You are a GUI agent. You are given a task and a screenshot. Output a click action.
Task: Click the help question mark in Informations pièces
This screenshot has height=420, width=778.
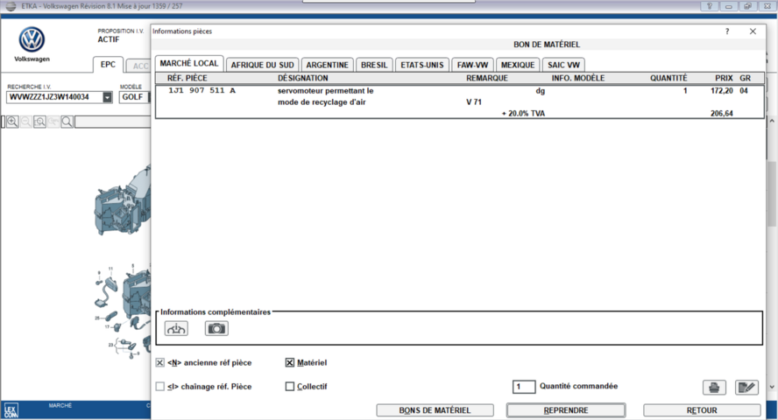click(x=727, y=31)
